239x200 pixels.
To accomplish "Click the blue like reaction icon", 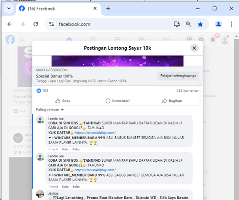I will click(39, 90).
